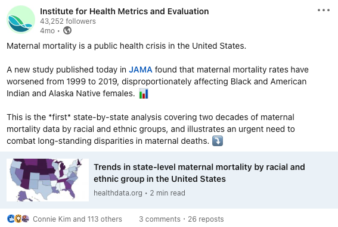The height and width of the screenshot is (227, 338).
Task: Click the maternal mortality crisis post text
Action: (126, 46)
